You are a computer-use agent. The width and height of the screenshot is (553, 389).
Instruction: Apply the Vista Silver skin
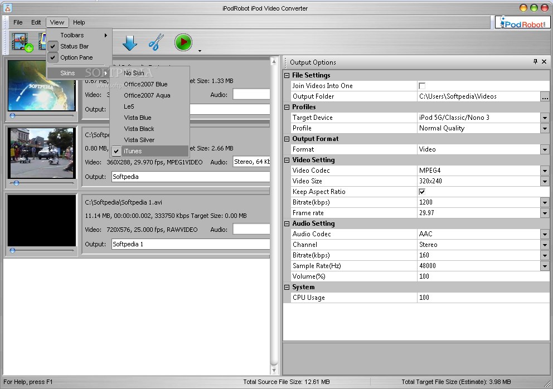[x=150, y=140]
